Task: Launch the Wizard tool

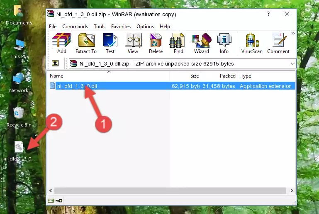Action: (202, 43)
